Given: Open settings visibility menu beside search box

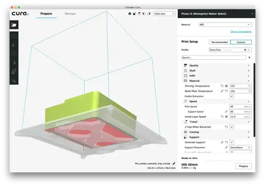Looking at the screenshot, I should [249, 57].
